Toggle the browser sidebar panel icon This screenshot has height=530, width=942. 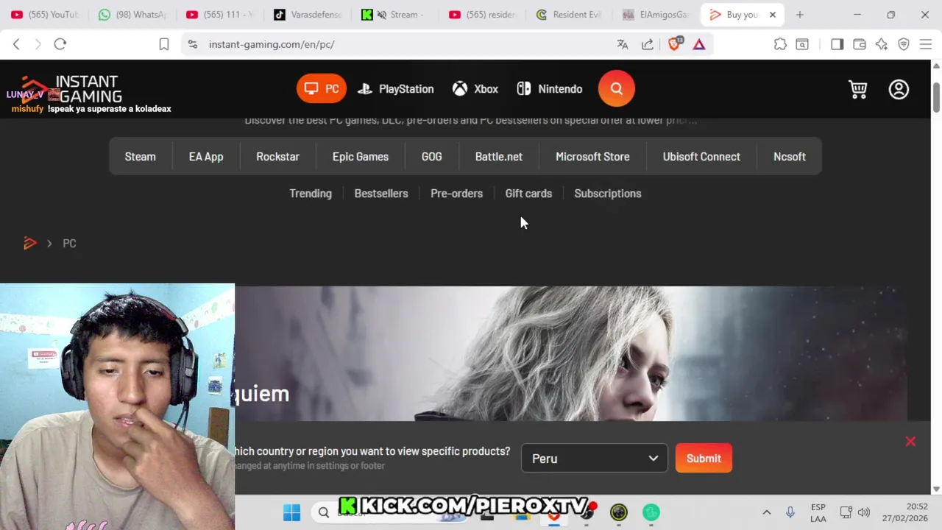[x=837, y=44]
